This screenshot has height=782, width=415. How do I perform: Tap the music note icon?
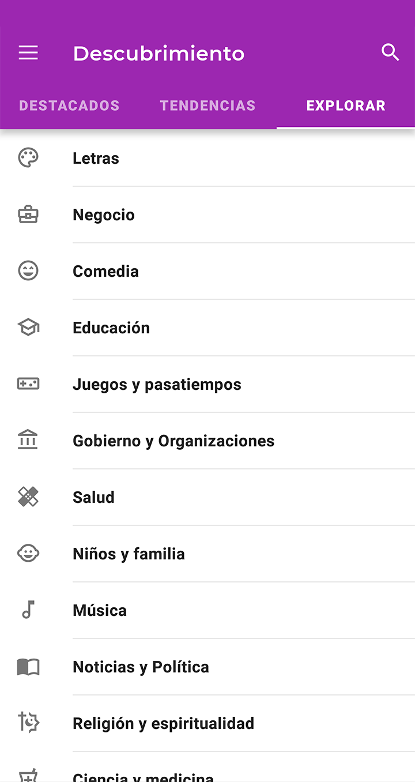[28, 610]
